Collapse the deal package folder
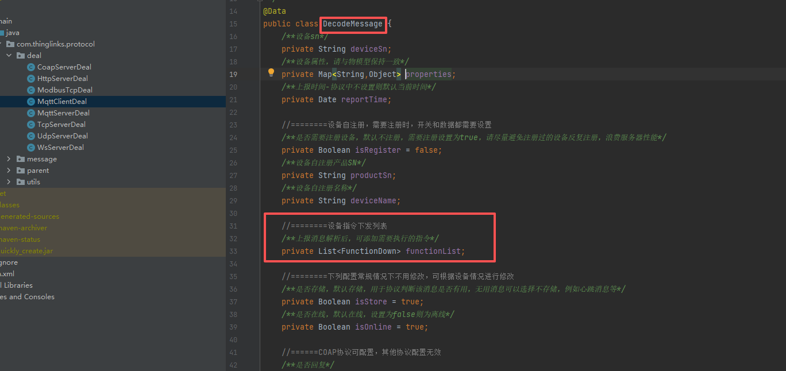 [x=9, y=56]
